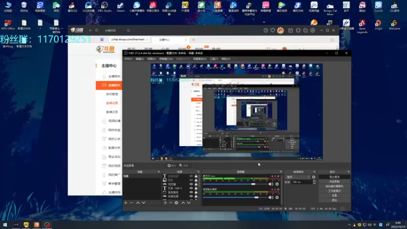This screenshot has height=229, width=407.
Task: Open the Bongo Cat Mver shortcut
Action: coord(330,8)
